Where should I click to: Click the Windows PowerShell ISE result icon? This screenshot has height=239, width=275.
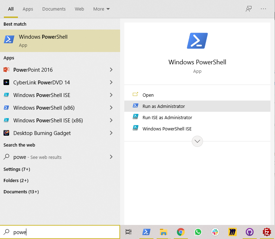(6, 95)
